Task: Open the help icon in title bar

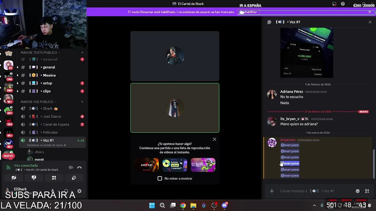Action: point(343,4)
